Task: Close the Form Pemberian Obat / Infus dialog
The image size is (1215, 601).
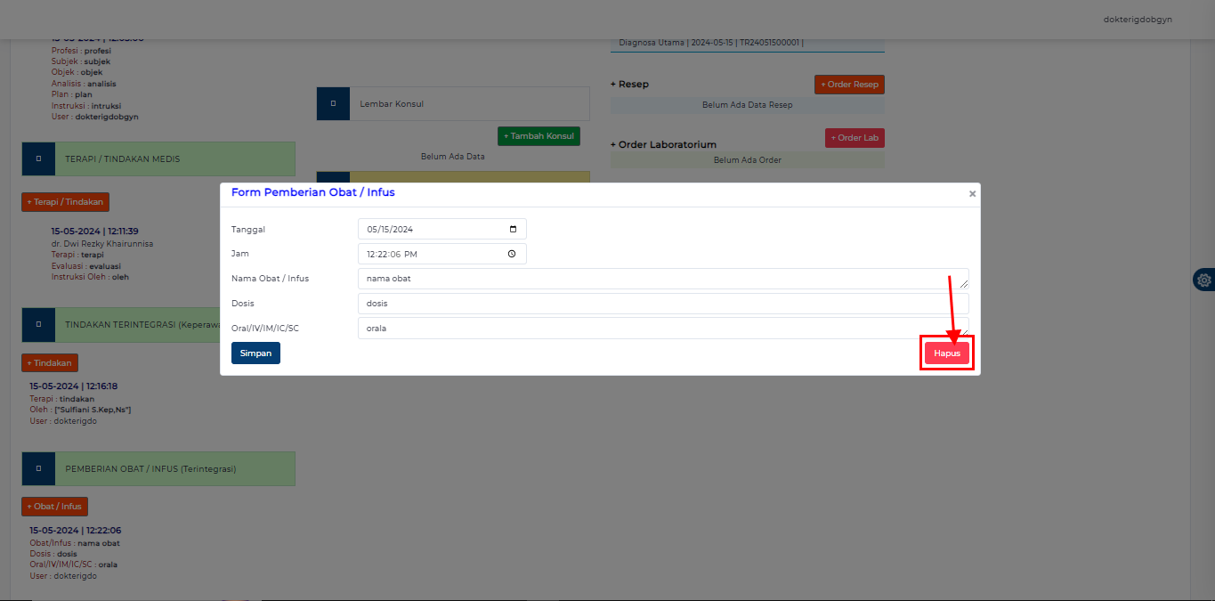Action: point(971,193)
